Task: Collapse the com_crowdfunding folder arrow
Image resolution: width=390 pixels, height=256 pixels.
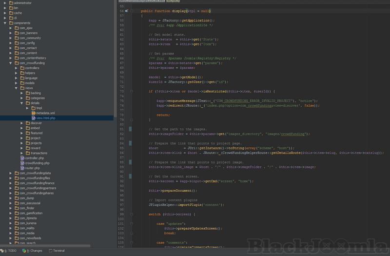Action: pyautogui.click(x=11, y=63)
